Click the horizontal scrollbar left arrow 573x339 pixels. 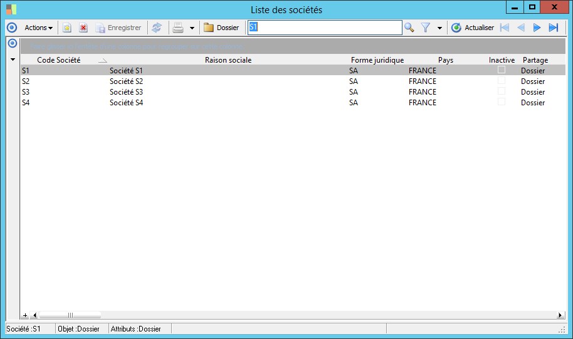[34, 315]
